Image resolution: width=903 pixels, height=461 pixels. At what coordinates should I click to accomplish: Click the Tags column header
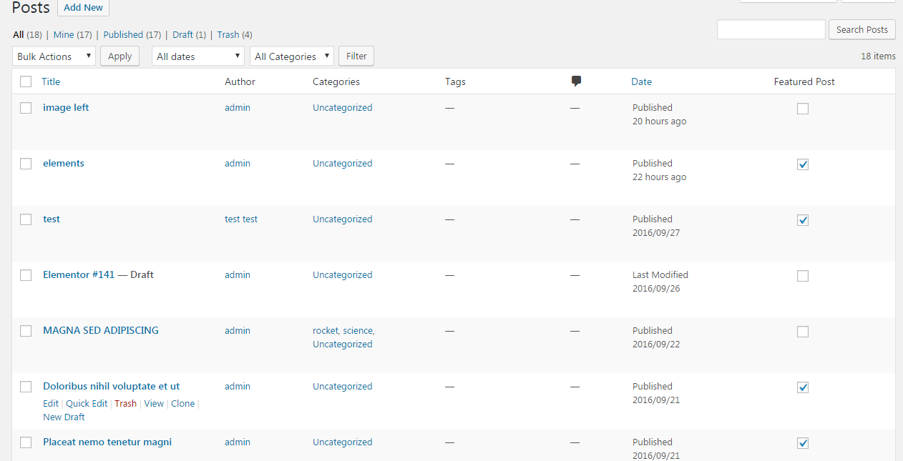[455, 81]
